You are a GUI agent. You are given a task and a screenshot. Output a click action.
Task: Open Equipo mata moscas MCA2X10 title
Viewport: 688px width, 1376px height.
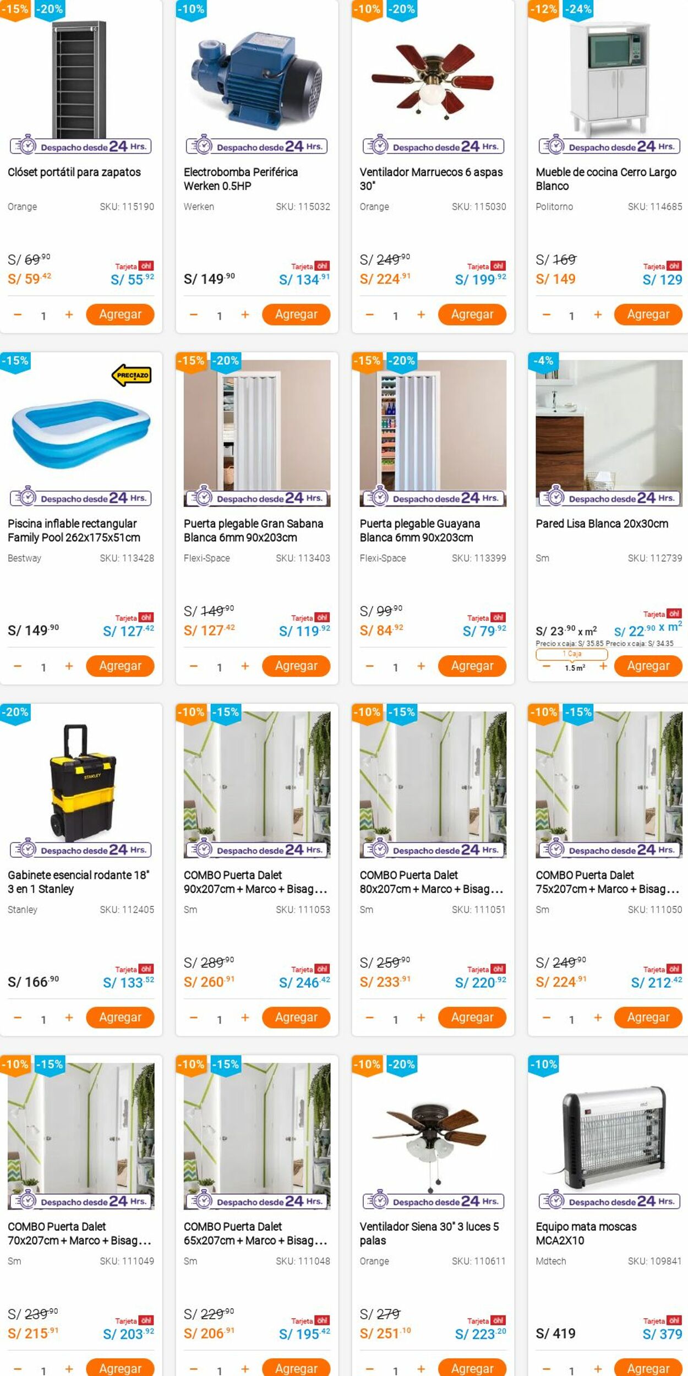(586, 1233)
